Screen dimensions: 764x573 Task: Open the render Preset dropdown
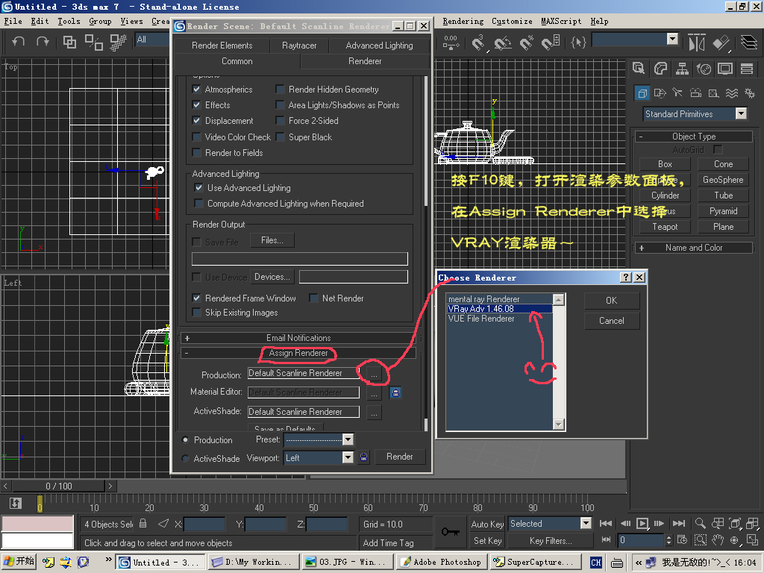[x=348, y=439]
